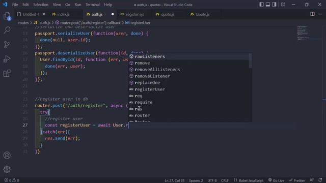Click auth.js breadcrumb
The width and height of the screenshot is (326, 183).
click(45, 23)
